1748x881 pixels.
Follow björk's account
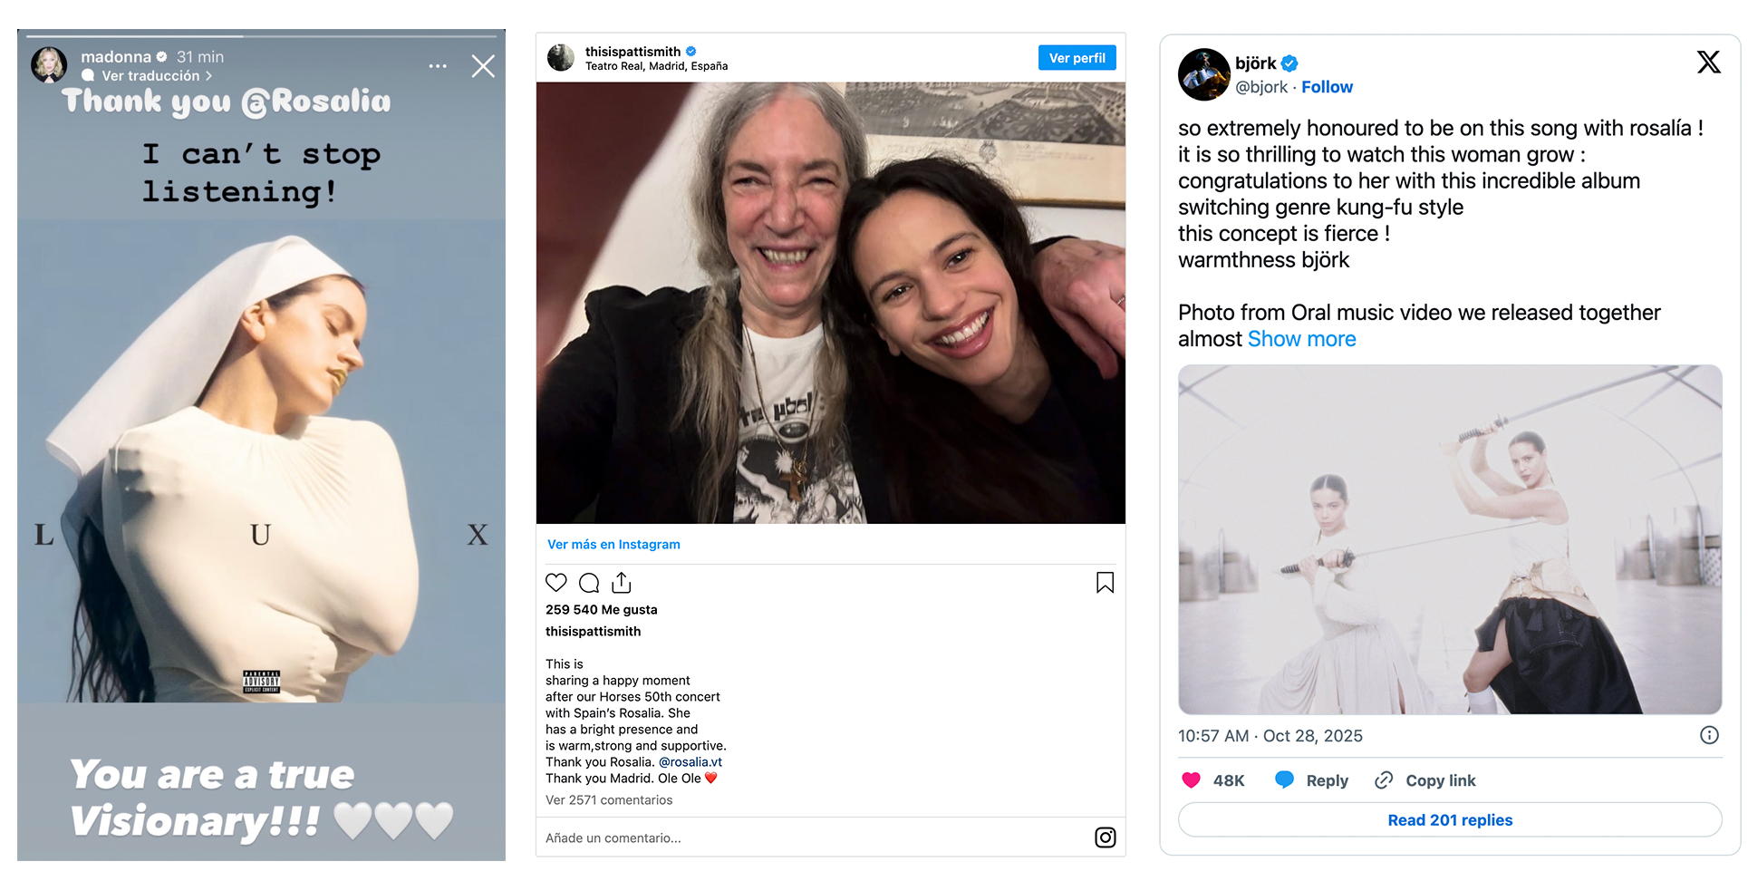pos(1327,87)
